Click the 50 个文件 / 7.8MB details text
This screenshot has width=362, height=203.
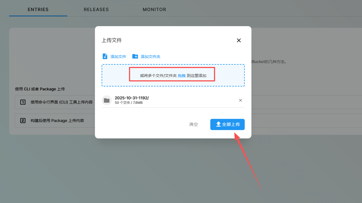coord(129,103)
